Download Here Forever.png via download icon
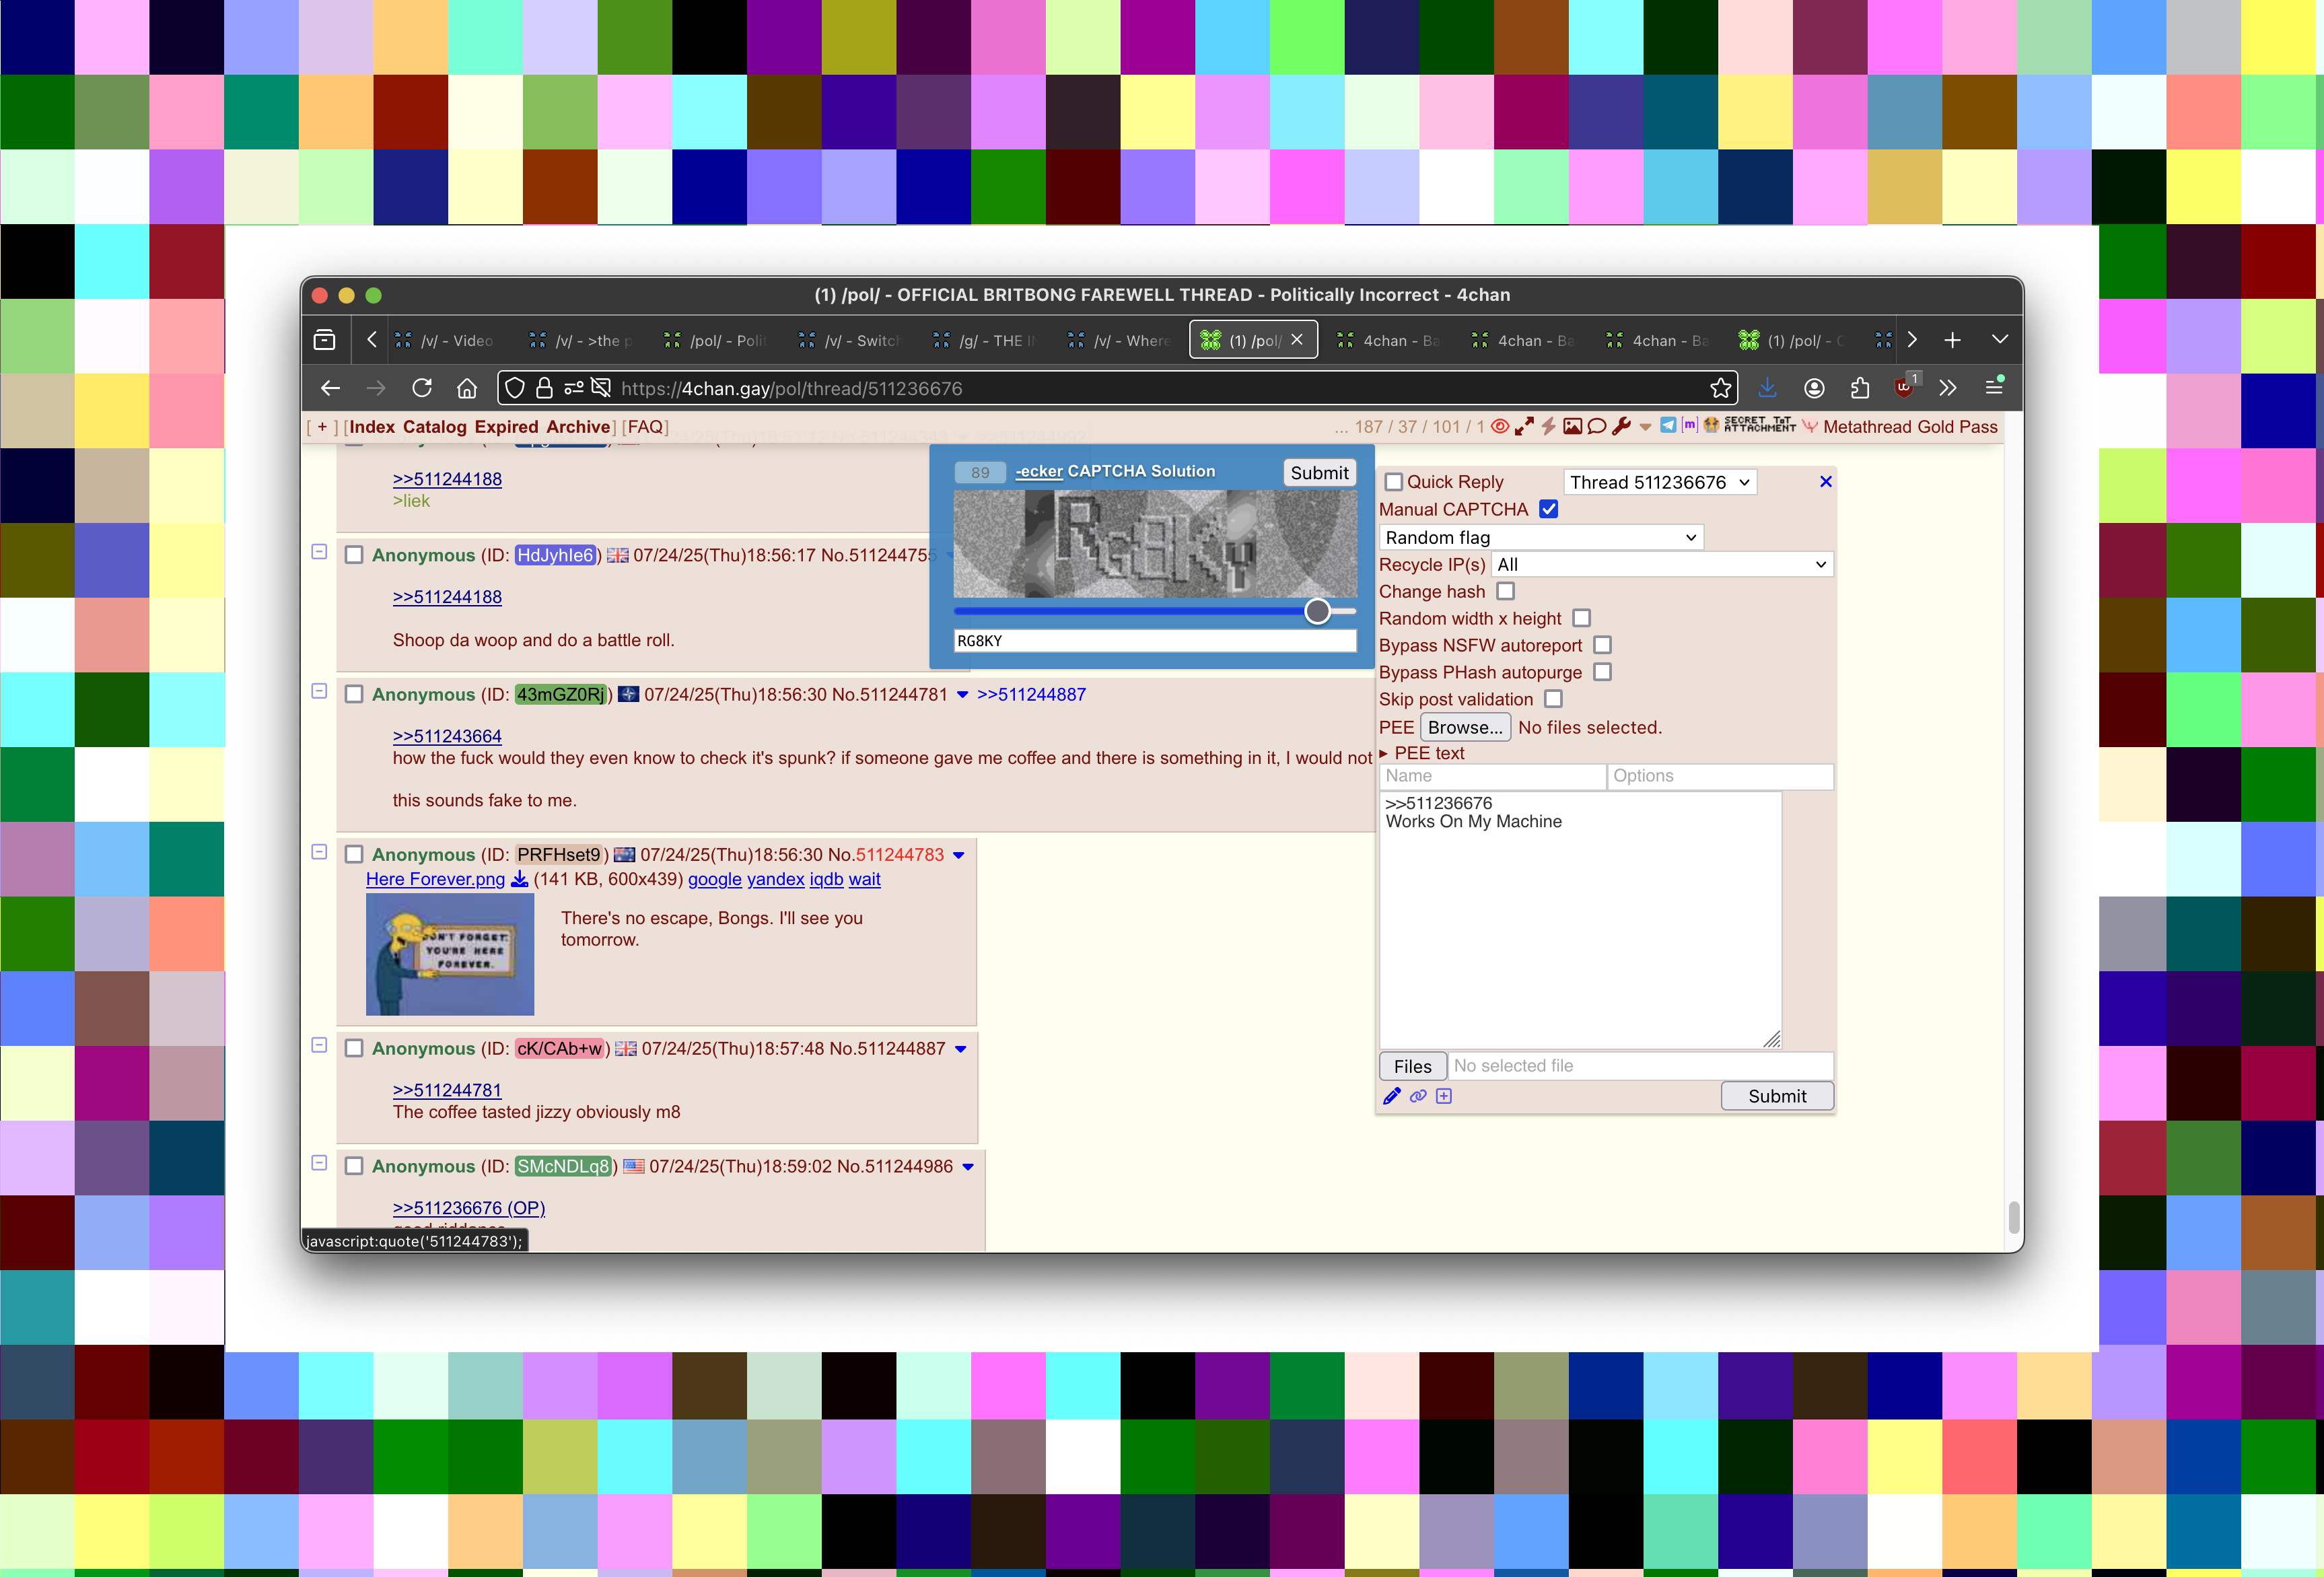 click(519, 879)
